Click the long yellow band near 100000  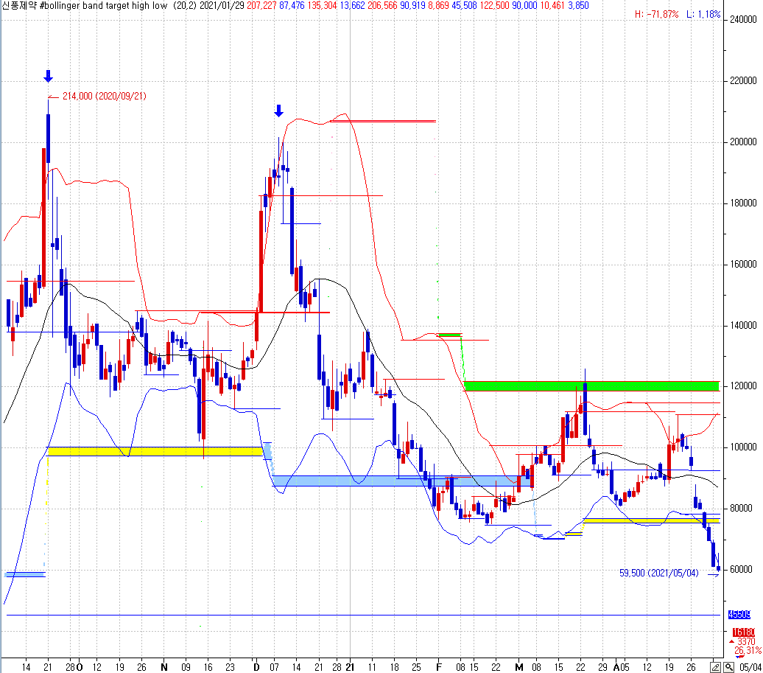tap(155, 451)
